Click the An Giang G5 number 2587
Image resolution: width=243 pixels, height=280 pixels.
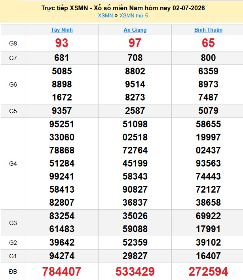coord(135,111)
